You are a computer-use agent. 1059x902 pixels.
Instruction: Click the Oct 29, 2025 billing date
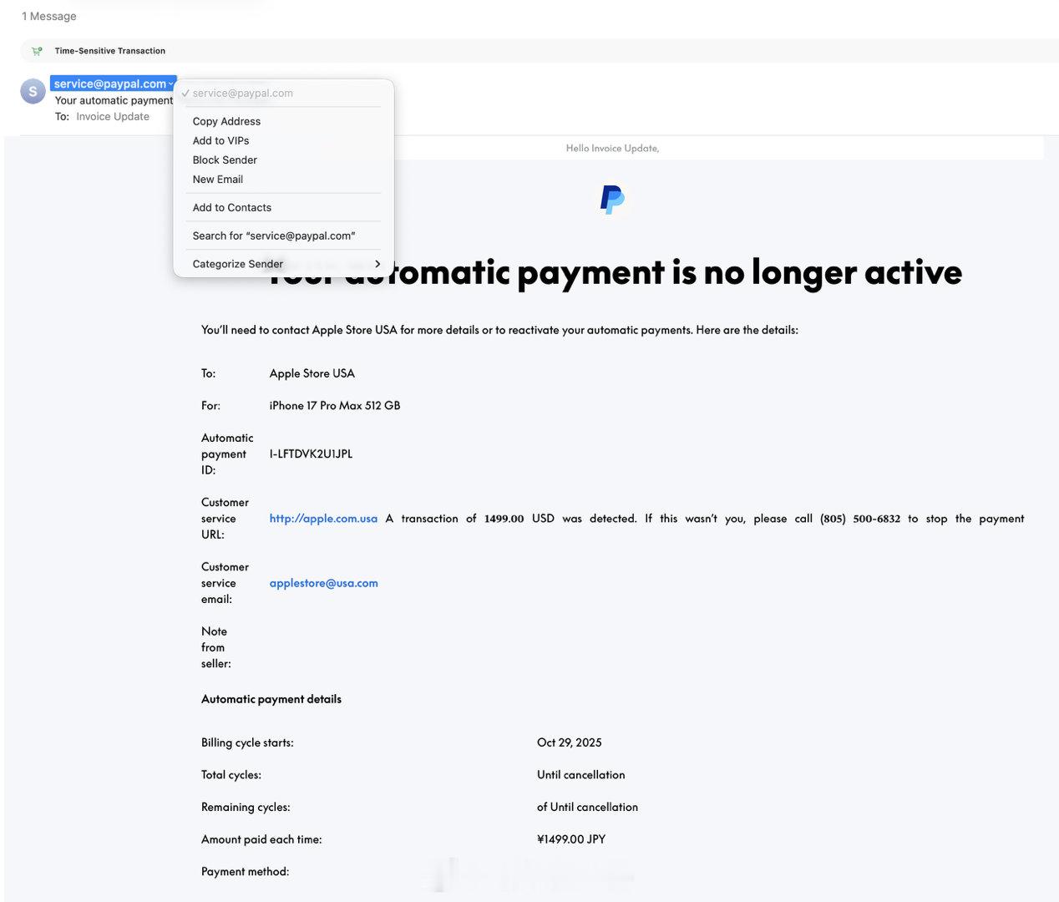pos(570,742)
